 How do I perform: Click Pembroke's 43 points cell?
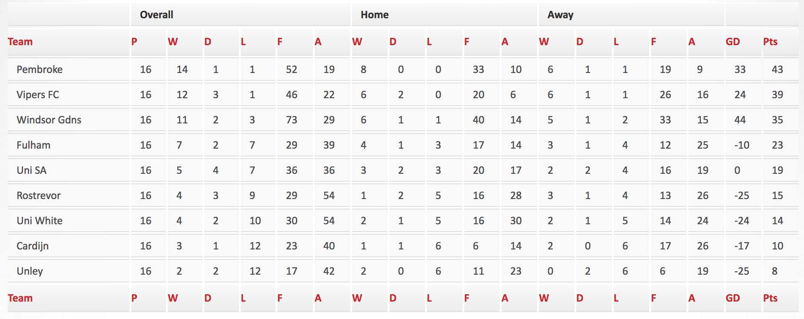tap(777, 70)
